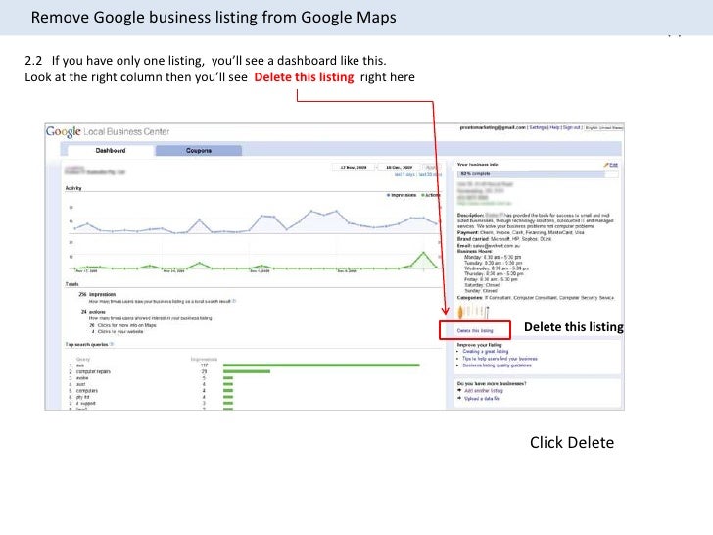Click the peak of green actions chart
Image resolution: width=713 pixels, height=535 pixels.
point(423,253)
